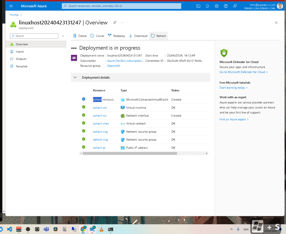
Task: Open the Azure portal hamburger menu
Action: coord(11,6)
